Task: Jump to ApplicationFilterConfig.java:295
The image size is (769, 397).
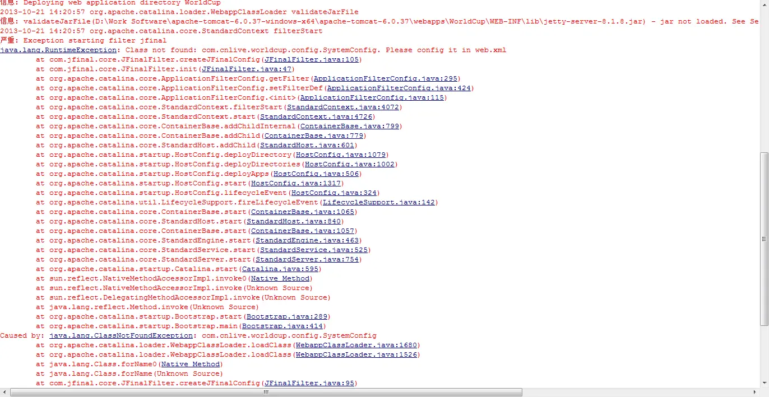Action: pos(386,78)
